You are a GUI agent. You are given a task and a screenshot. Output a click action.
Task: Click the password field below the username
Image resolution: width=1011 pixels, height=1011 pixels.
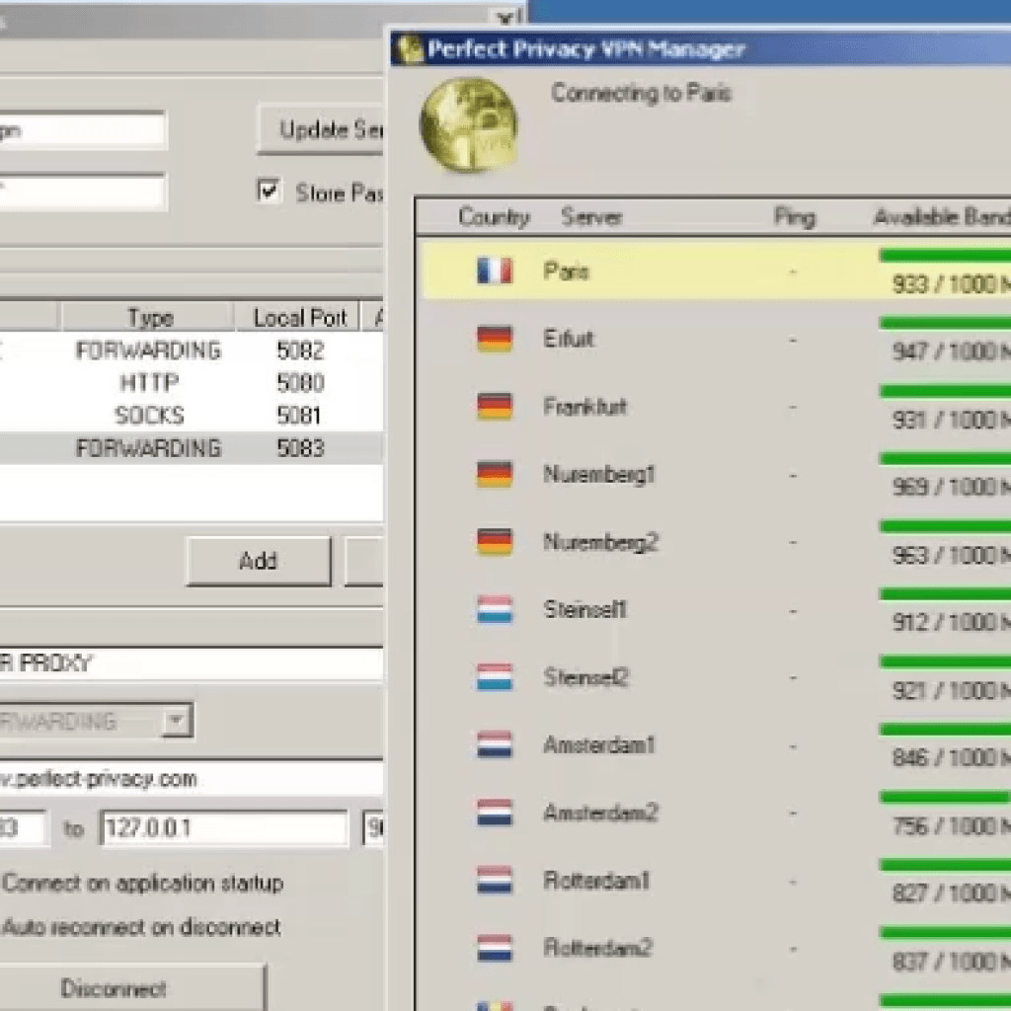tap(83, 192)
